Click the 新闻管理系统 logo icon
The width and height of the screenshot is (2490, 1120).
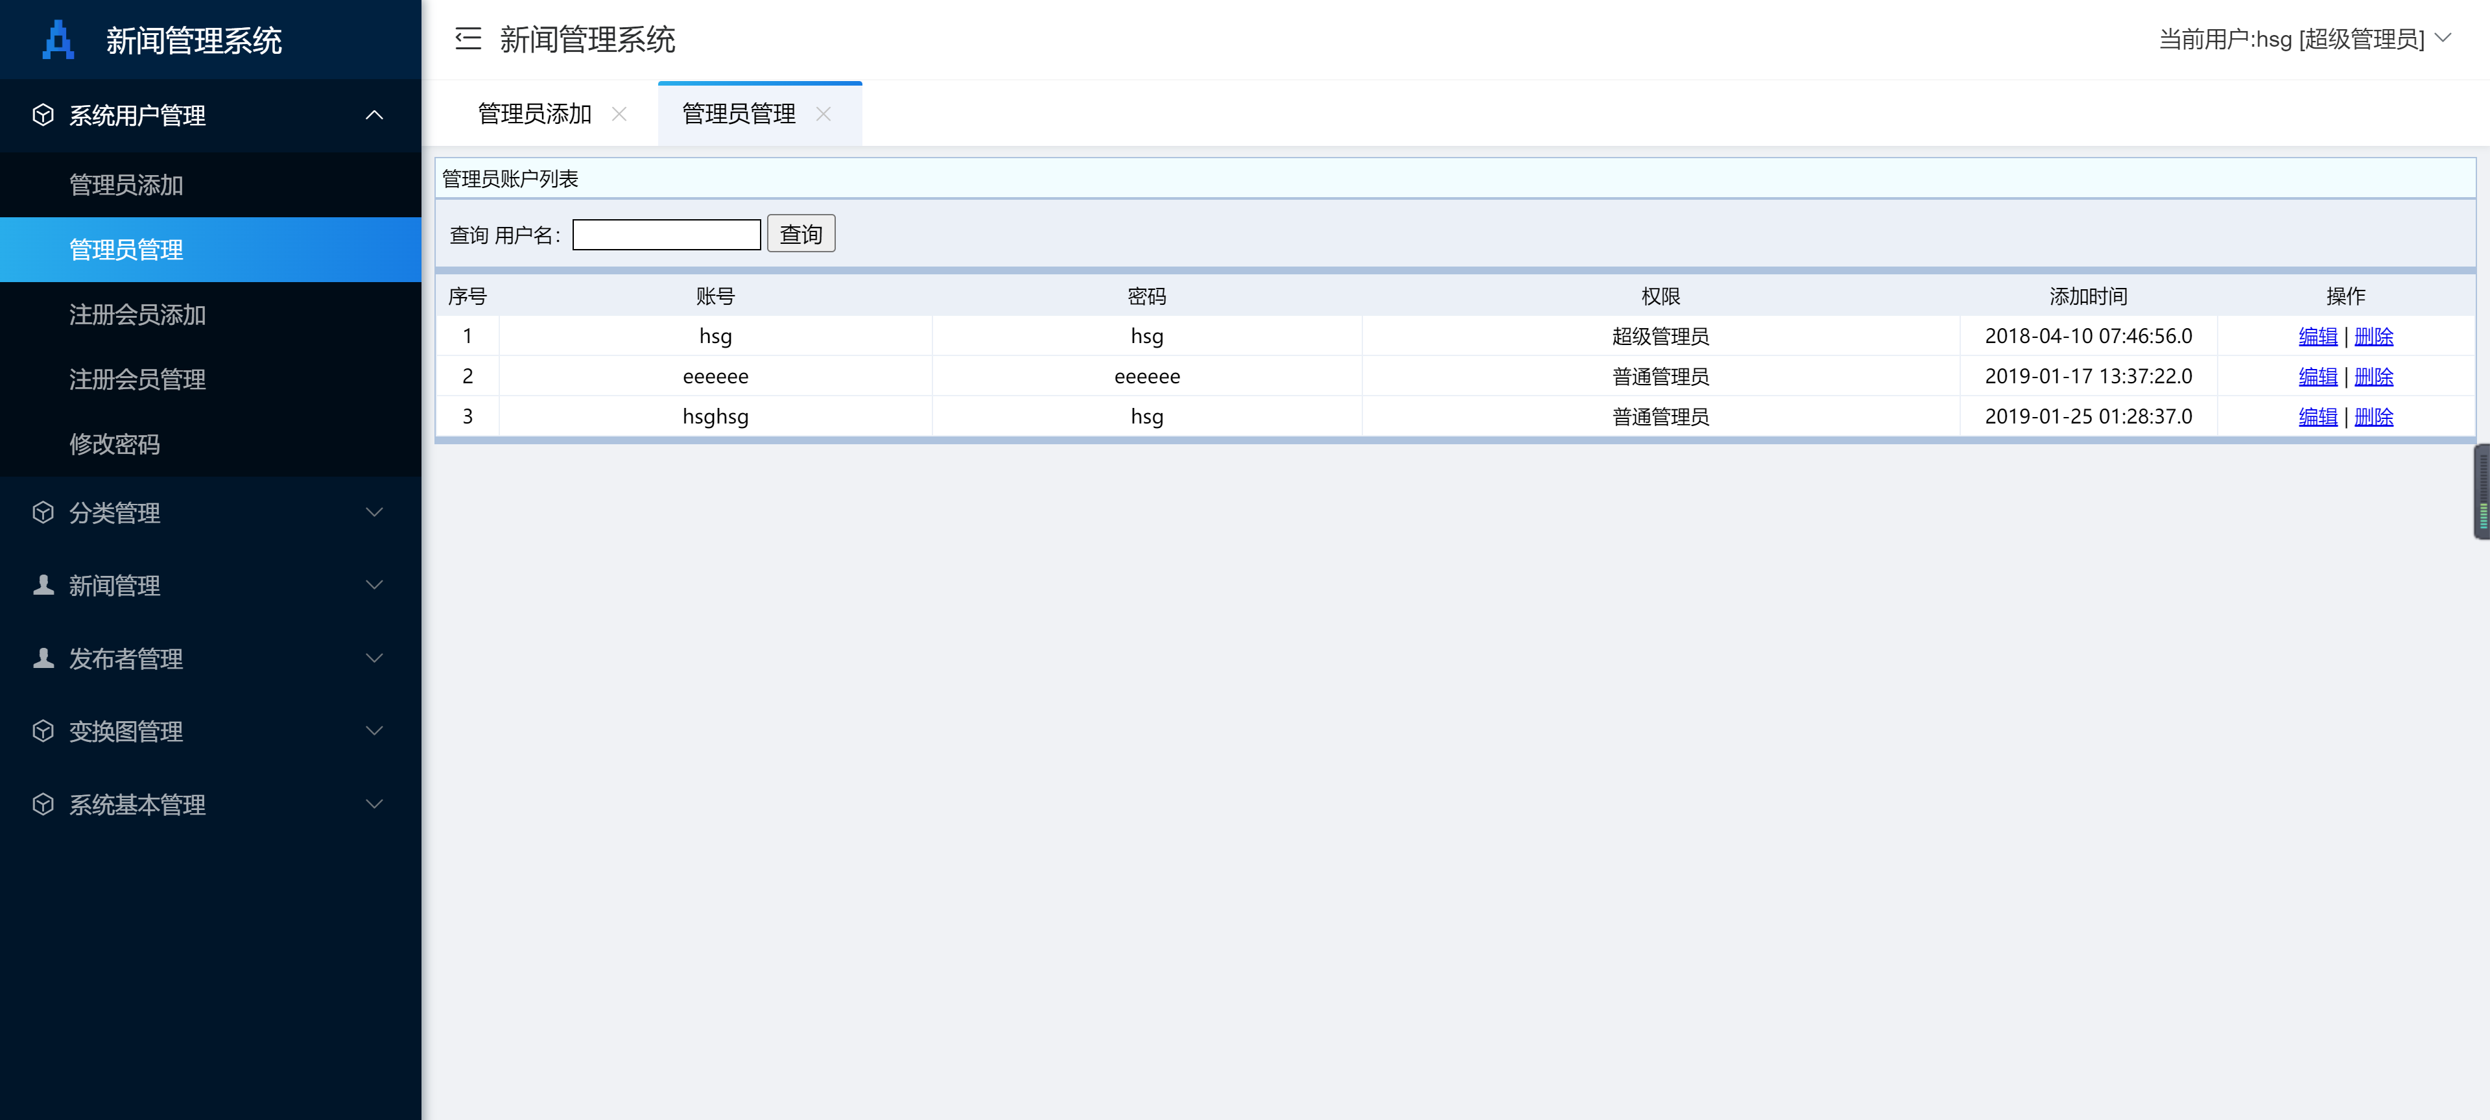point(58,40)
